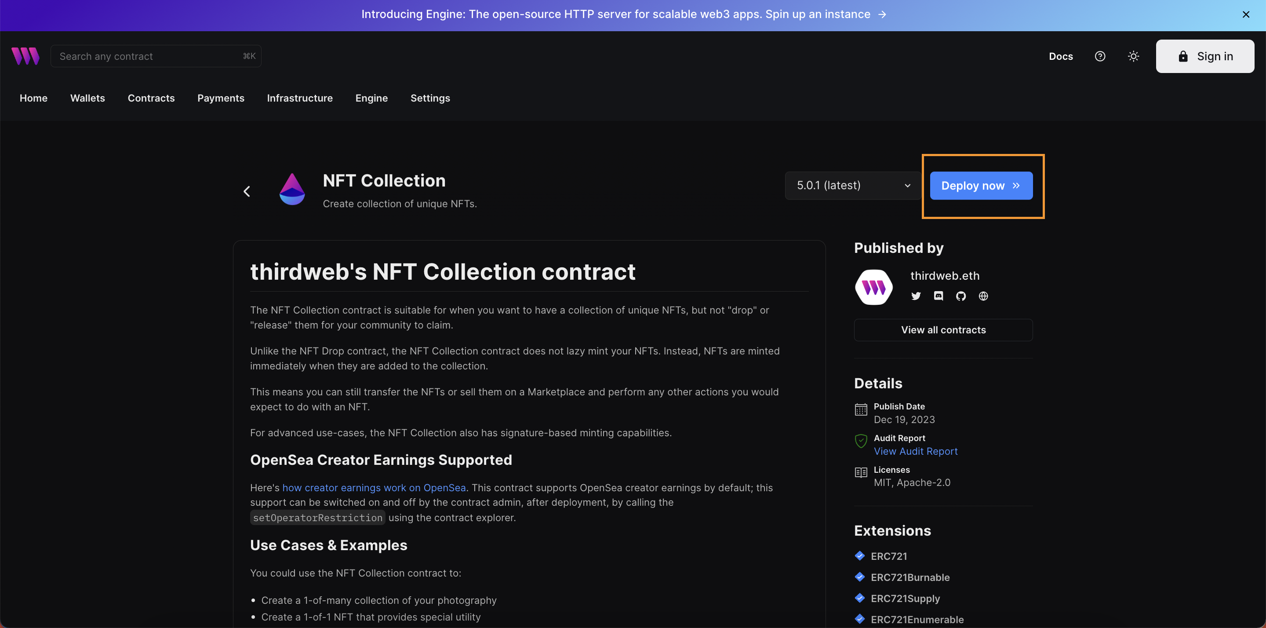The width and height of the screenshot is (1266, 628).
Task: Dismiss the Engine announcement banner
Action: pos(1245,14)
